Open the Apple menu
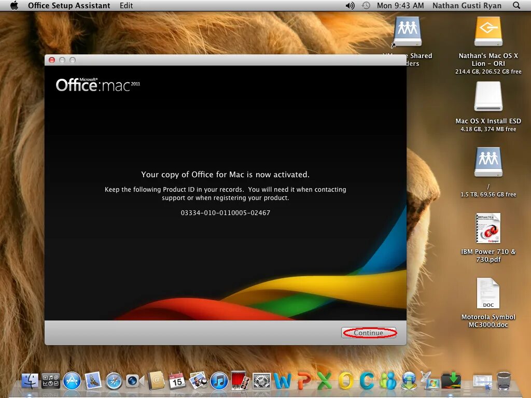 point(14,5)
